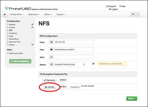The width and height of the screenshot is (148, 107).
Task: Click the Logout link
Action: (114, 9)
